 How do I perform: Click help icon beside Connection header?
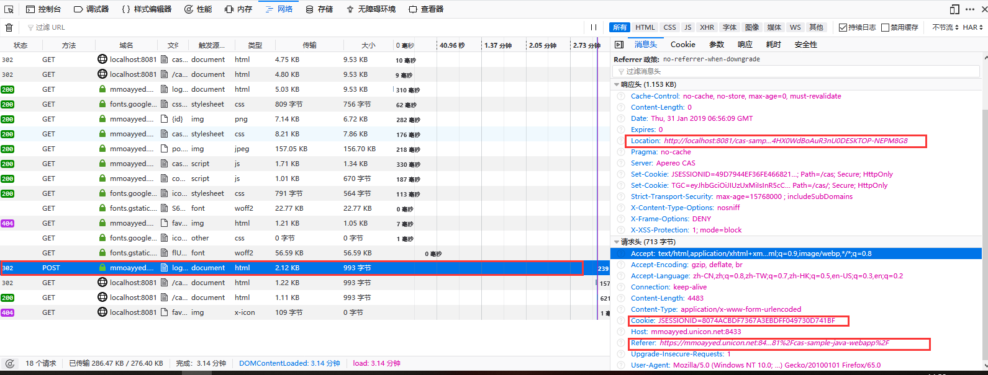[620, 287]
